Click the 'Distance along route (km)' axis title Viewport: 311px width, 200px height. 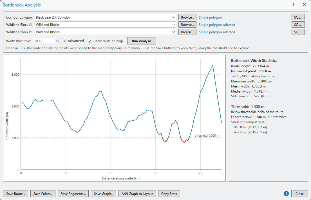(x=121, y=178)
